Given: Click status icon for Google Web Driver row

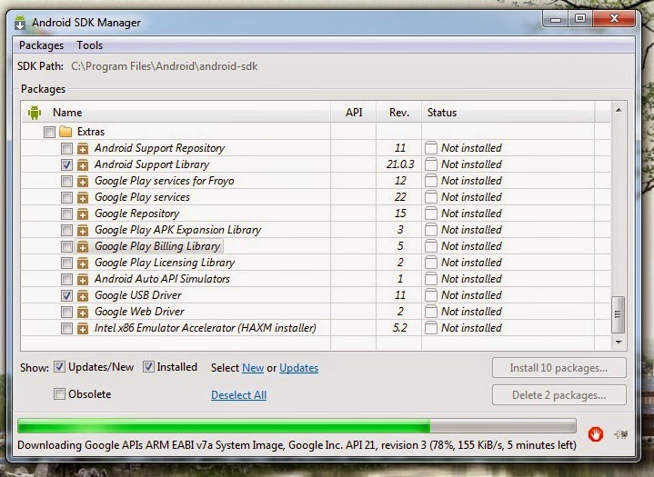Looking at the screenshot, I should coord(431,312).
